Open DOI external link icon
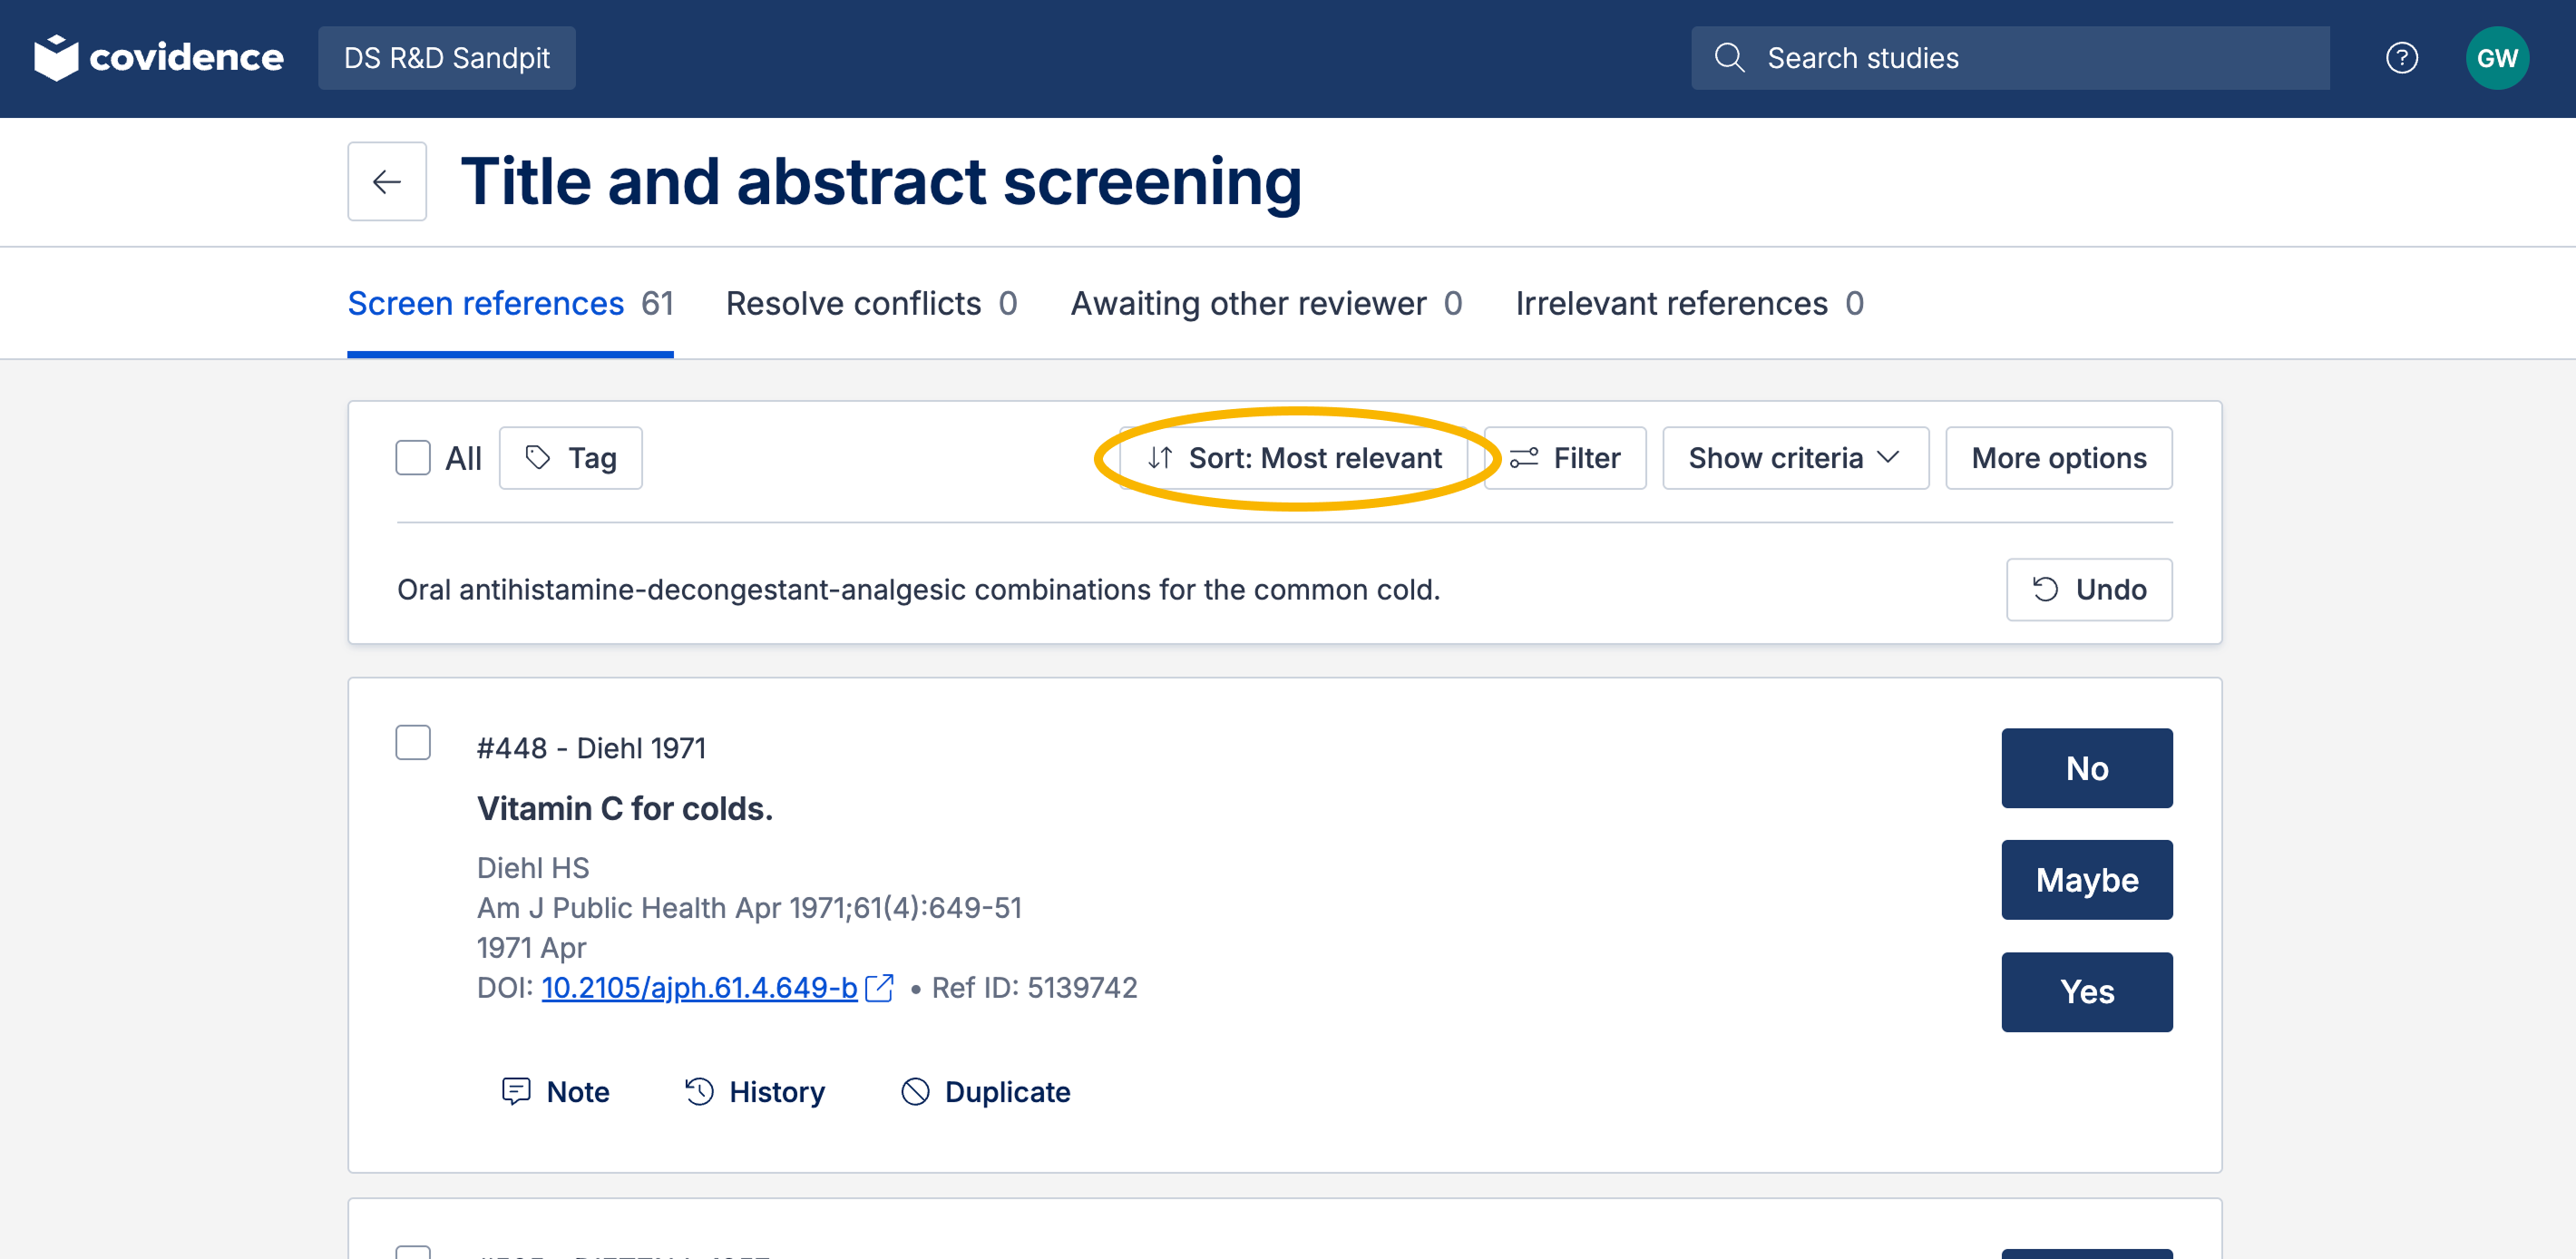Image resolution: width=2576 pixels, height=1259 pixels. pos(879,988)
